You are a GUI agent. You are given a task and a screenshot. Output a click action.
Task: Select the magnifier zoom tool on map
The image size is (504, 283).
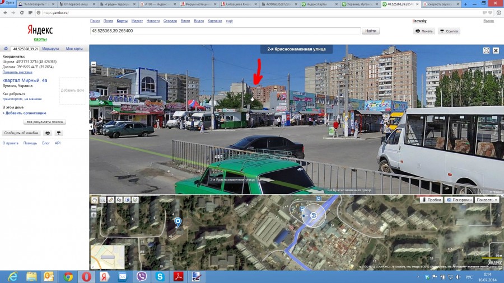pos(102,200)
